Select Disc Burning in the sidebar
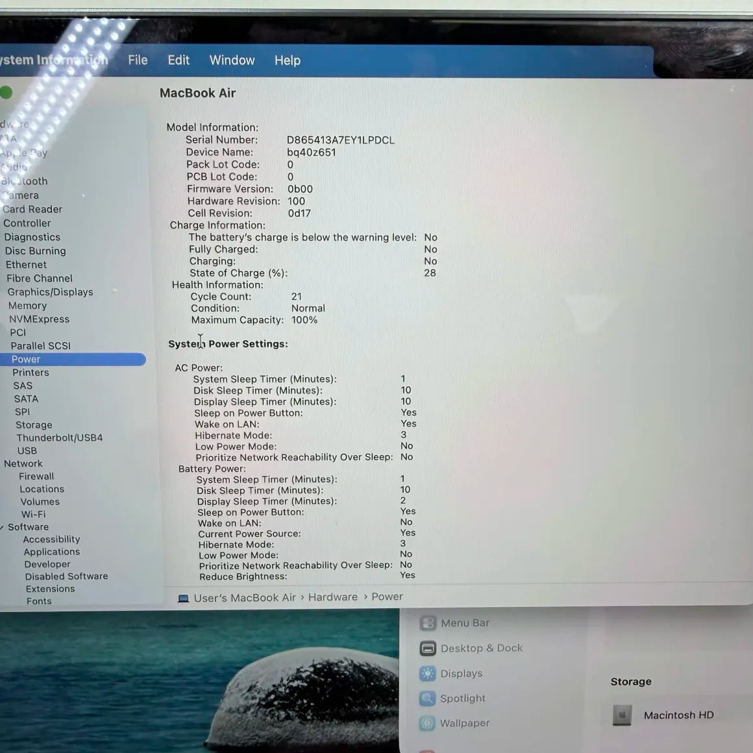Viewport: 753px width, 753px height. point(36,251)
